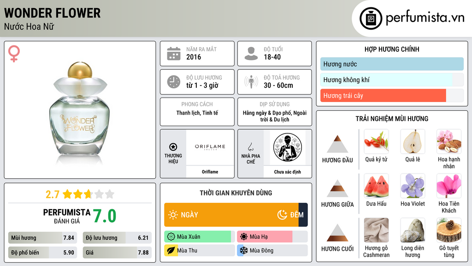Click the Hương trái cây accord bar

(x=392, y=95)
